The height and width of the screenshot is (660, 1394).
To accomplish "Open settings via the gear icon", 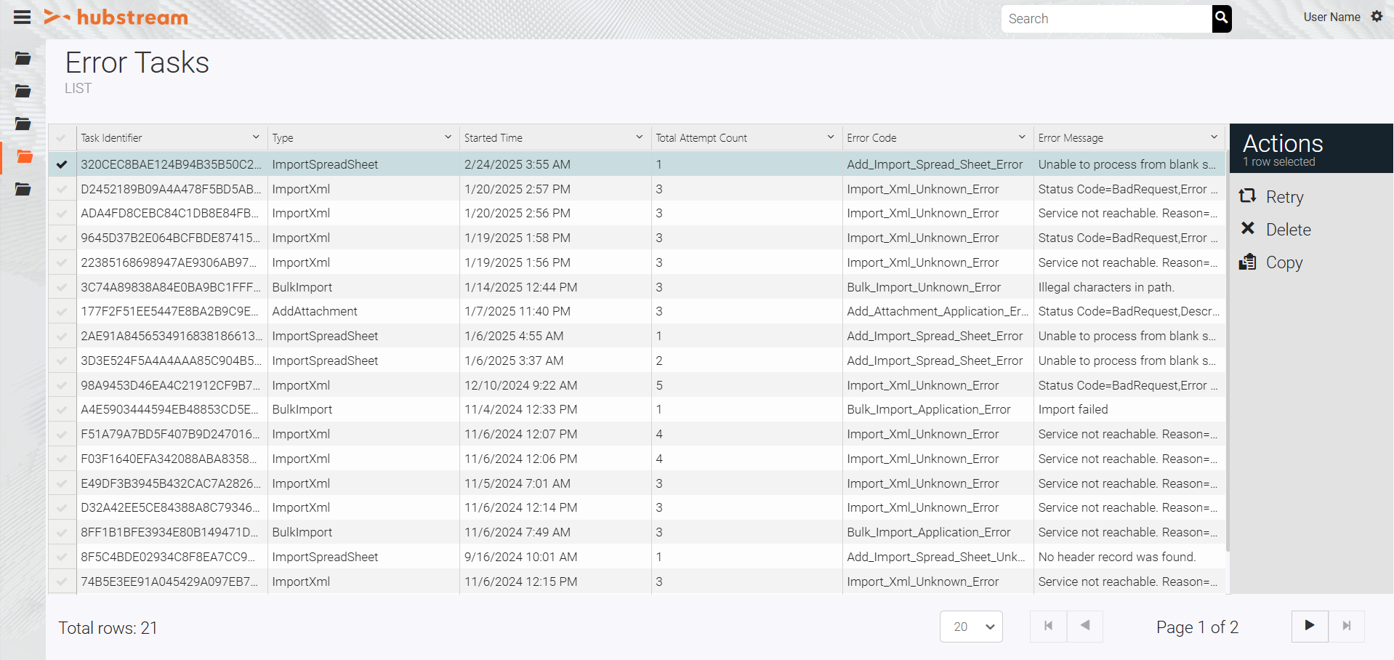I will [1377, 17].
